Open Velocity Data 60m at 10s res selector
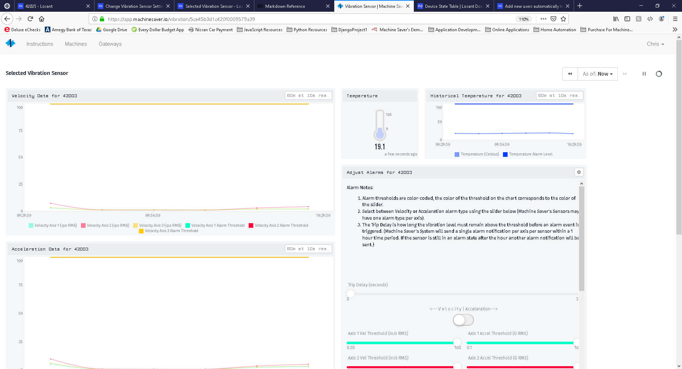The height and width of the screenshot is (369, 682). pyautogui.click(x=308, y=95)
